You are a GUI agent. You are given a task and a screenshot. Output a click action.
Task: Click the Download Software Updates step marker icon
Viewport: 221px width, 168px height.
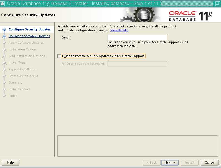pyautogui.click(x=4, y=36)
